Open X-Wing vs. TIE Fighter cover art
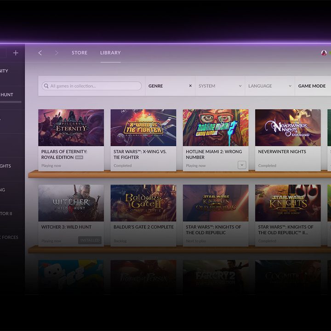 click(x=143, y=128)
